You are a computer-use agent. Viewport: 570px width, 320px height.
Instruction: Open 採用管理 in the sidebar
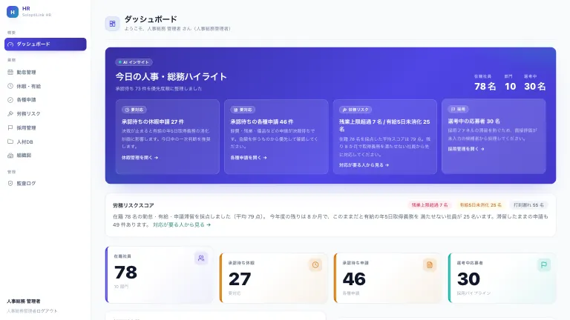(x=45, y=127)
